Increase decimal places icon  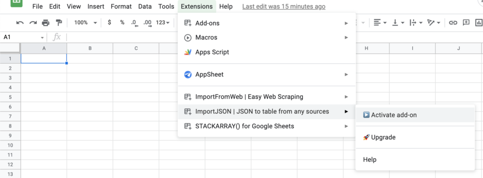(x=148, y=23)
